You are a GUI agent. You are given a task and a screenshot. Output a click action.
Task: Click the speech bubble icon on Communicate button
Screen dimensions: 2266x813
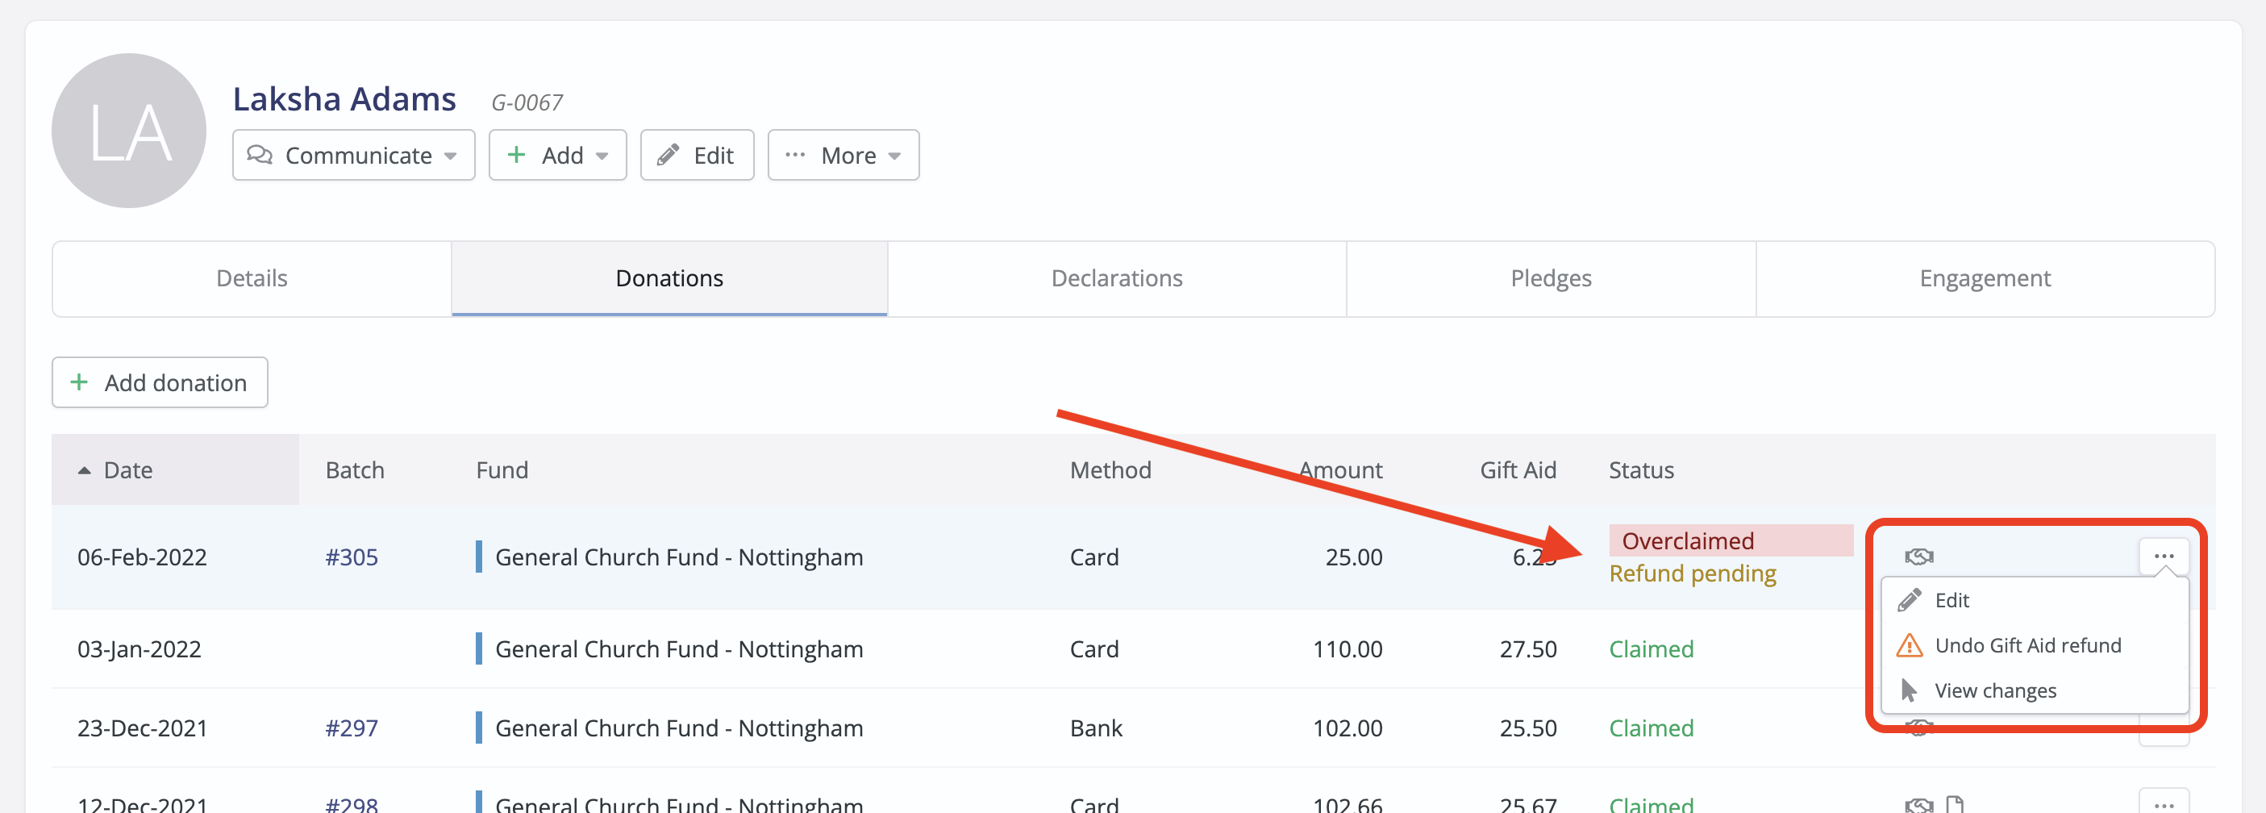(260, 155)
